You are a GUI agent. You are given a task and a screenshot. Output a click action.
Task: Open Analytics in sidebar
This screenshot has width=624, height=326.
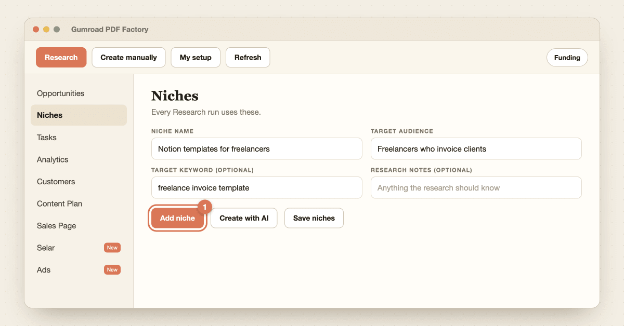[x=79, y=159]
